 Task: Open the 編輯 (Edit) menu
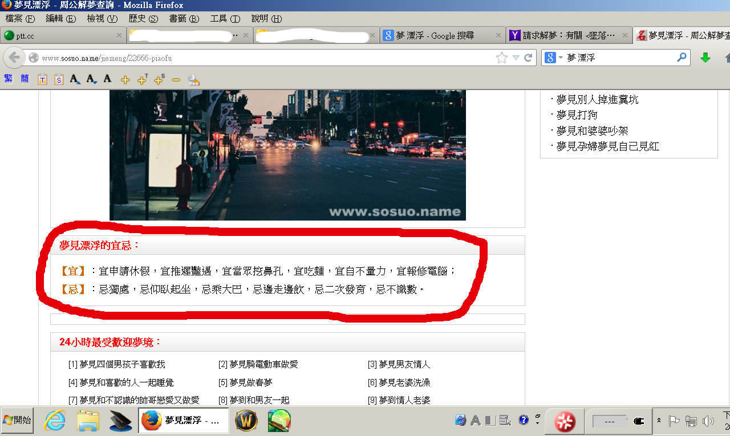tap(61, 18)
